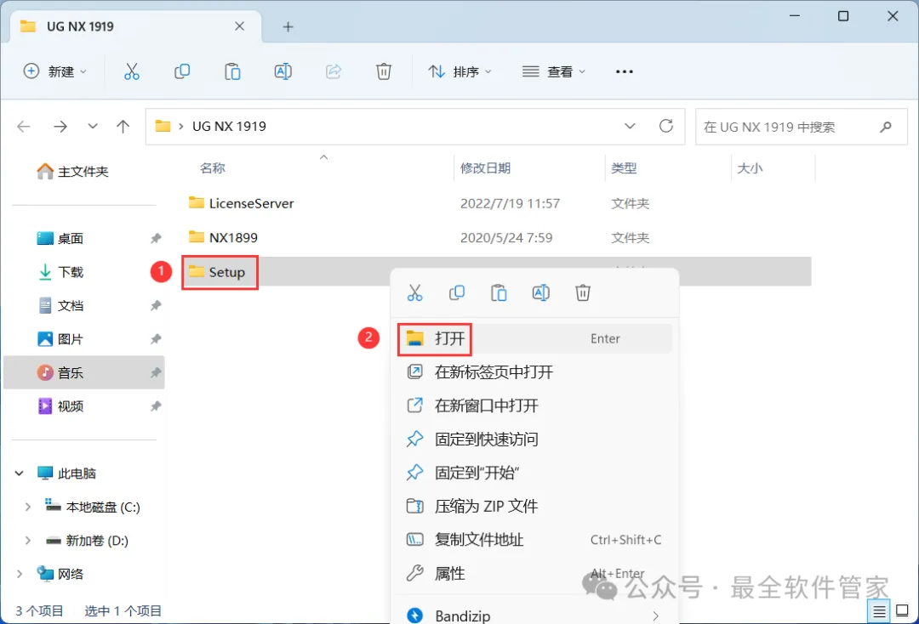Screen dimensions: 919x624
Task: Click the Copy icon in the top toolbar
Action: (x=182, y=71)
